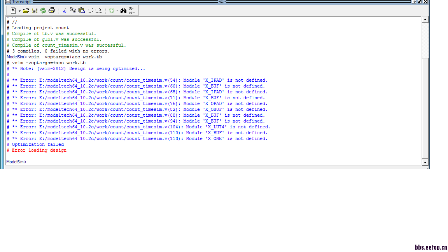Click error line count_timesim.v(104) X_LUT4

138,127
